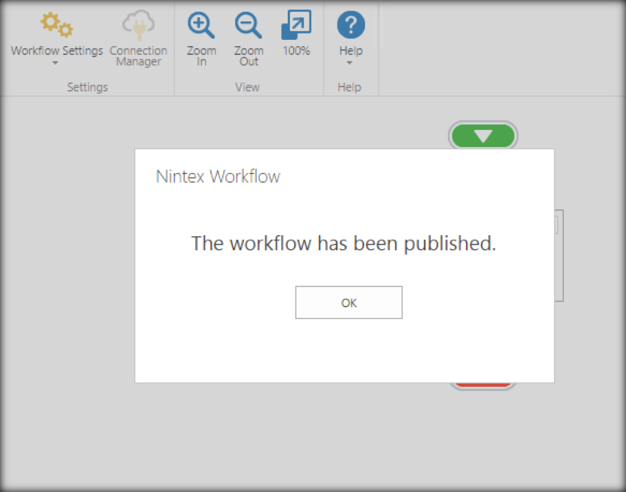
Task: Select the green workflow start node
Action: tap(483, 136)
